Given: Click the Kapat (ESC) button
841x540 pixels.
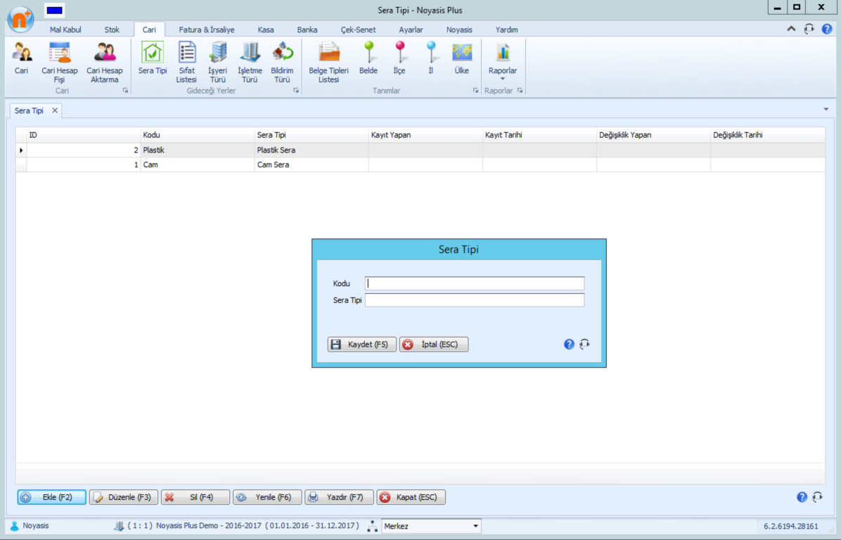Looking at the screenshot, I should [411, 497].
